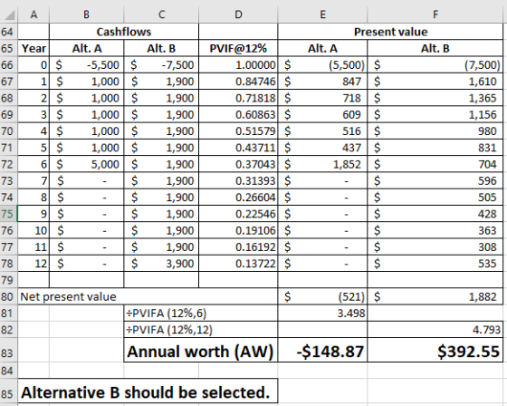Click the 0.37043 PVIF cell
Screen dimensions: 507x406
tap(238, 164)
